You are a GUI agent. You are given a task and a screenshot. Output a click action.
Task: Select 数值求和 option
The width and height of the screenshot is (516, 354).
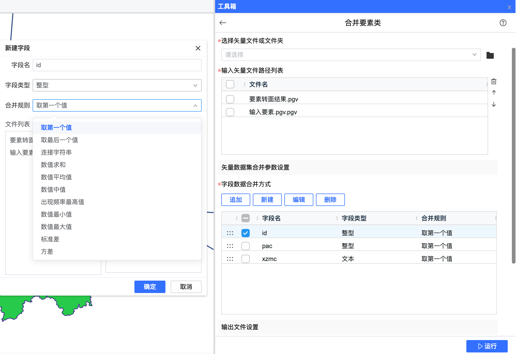117,165
